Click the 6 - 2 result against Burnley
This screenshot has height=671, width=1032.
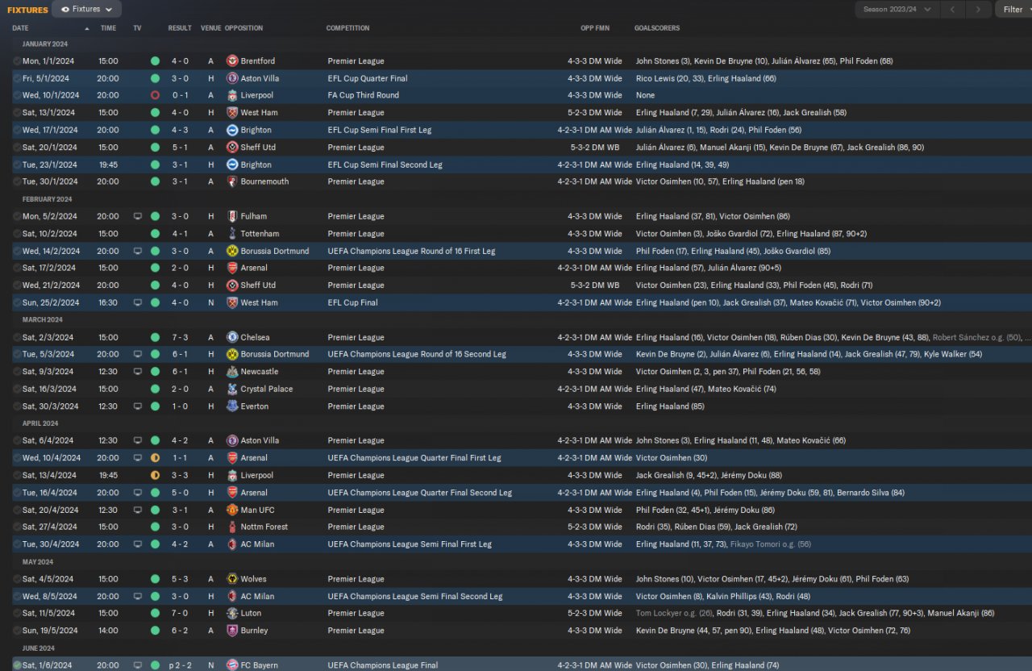pyautogui.click(x=180, y=631)
